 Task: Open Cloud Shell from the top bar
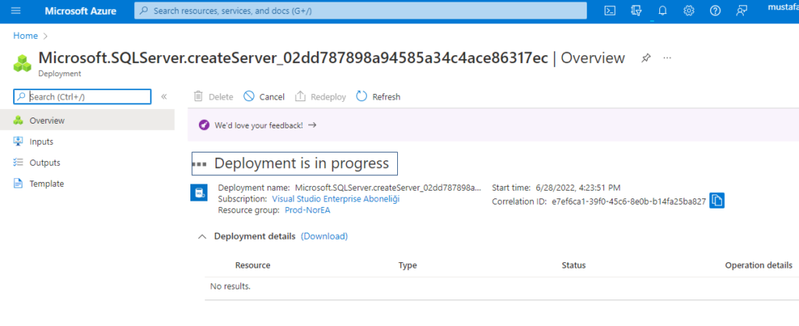[x=609, y=11]
